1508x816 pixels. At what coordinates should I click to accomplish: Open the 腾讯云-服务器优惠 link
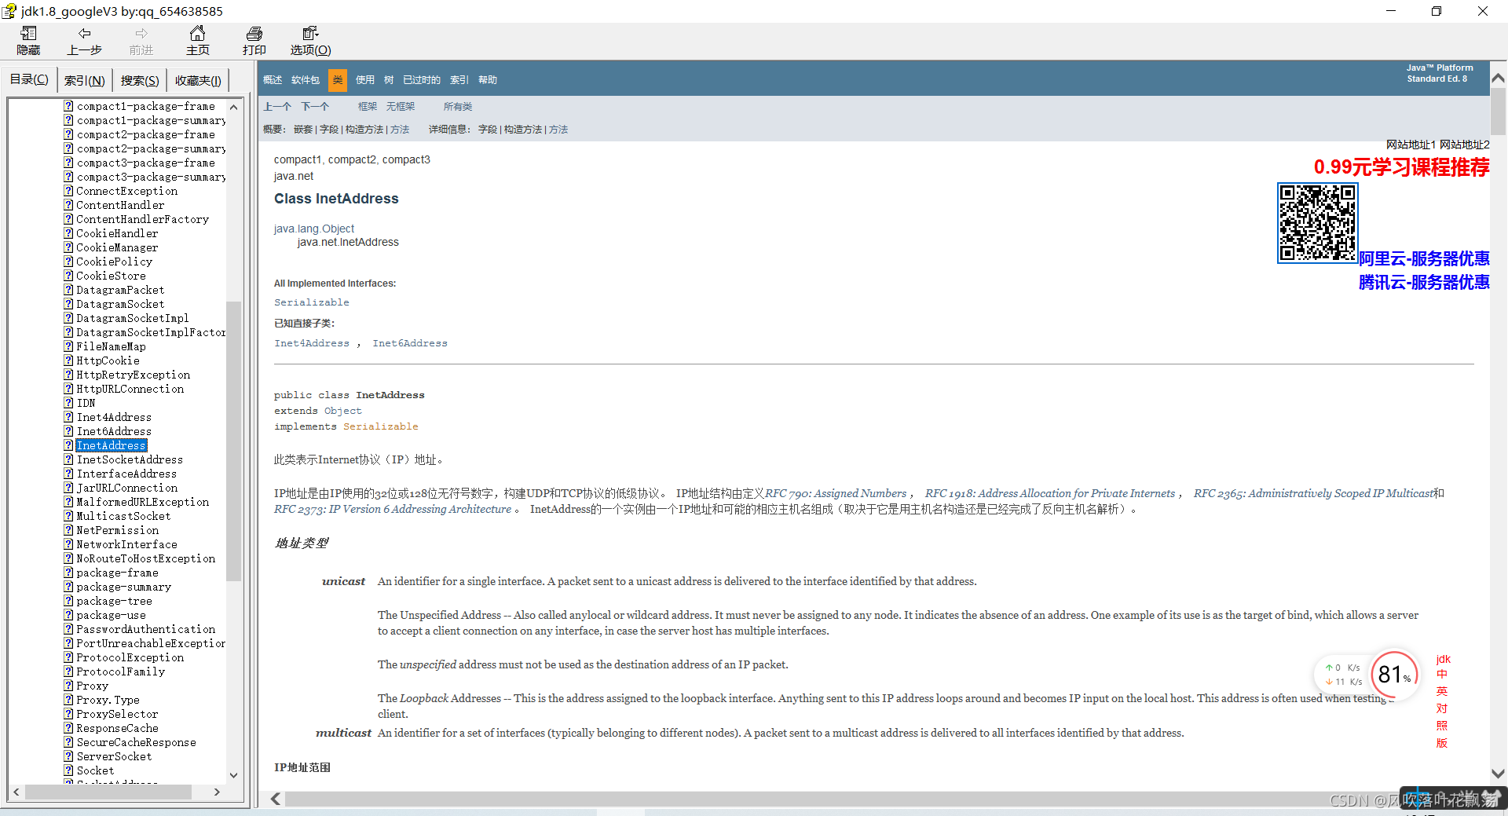pos(1424,282)
